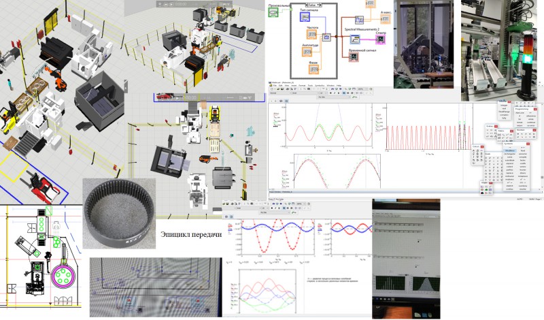
Task: Close the Matrix palette in Mathcad
Action: [x=512, y=131]
